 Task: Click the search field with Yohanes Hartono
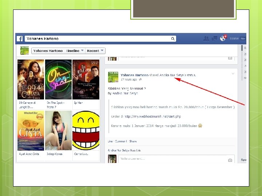click(100, 39)
